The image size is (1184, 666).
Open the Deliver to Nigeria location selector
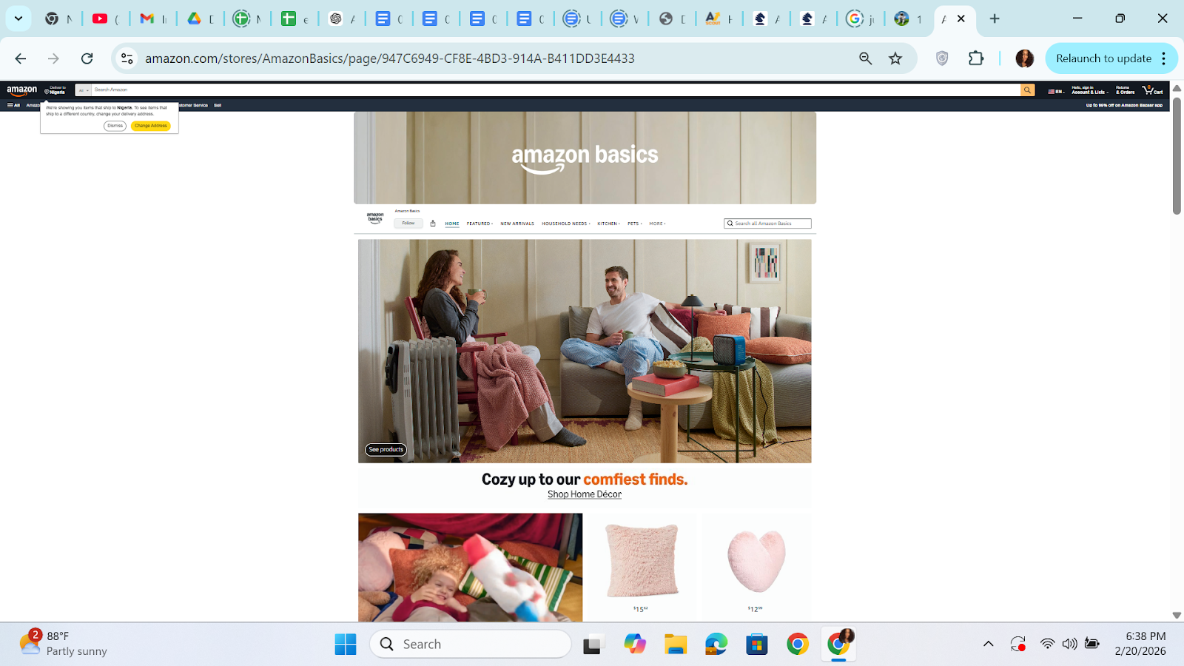point(55,90)
